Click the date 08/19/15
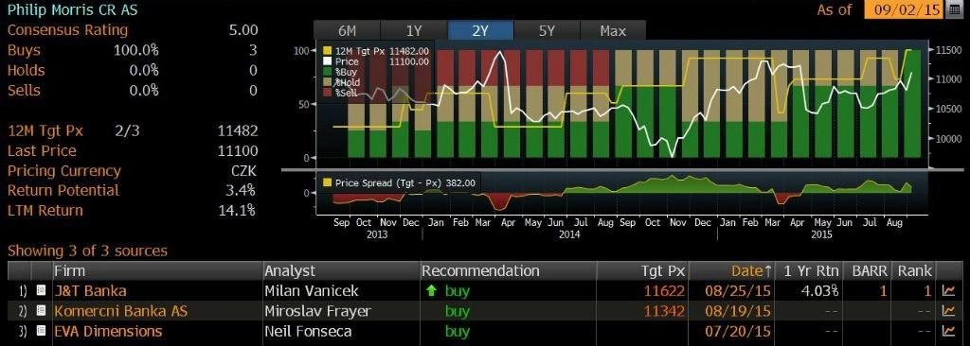This screenshot has width=970, height=346. (x=738, y=311)
